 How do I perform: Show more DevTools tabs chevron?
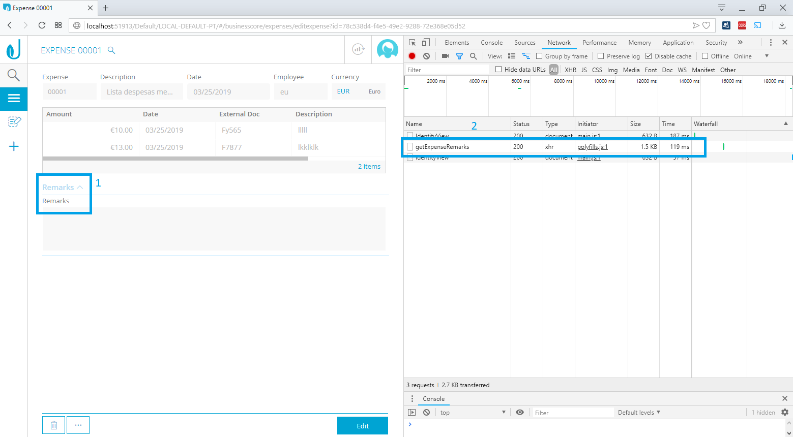coord(740,42)
